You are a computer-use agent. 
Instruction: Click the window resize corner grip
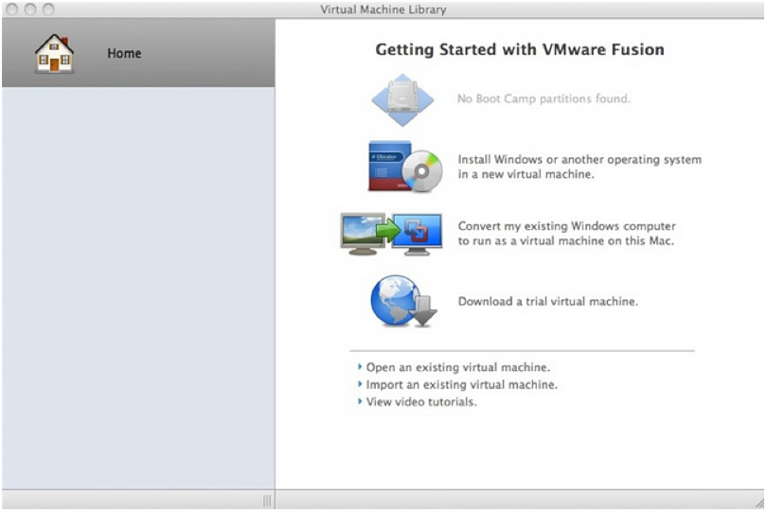tap(759, 503)
